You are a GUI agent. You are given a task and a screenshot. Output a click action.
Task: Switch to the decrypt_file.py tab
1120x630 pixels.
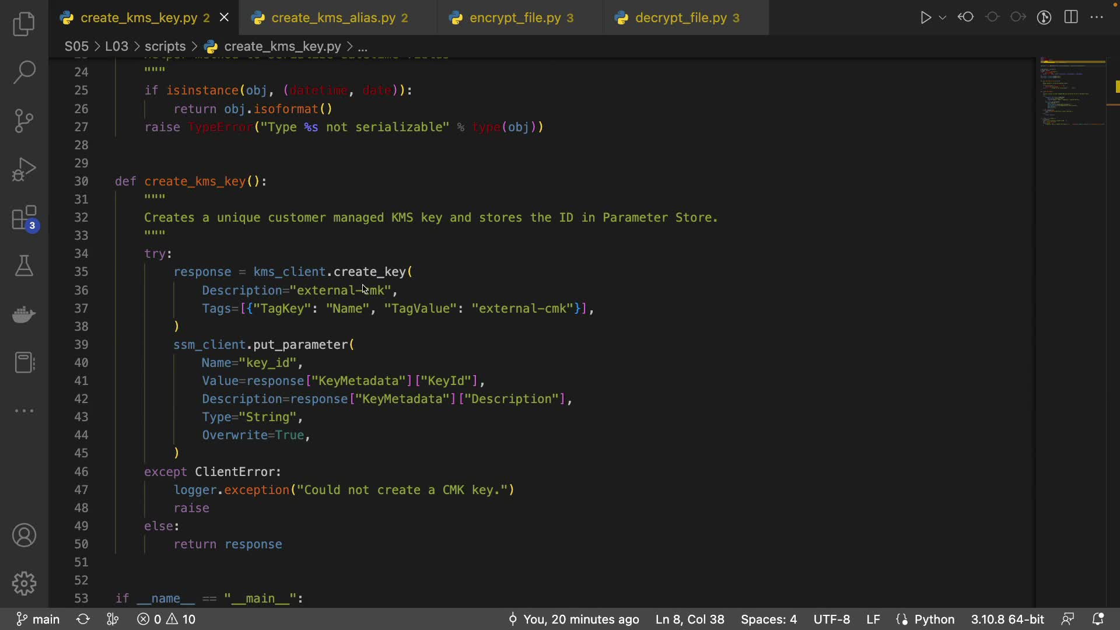tap(681, 18)
